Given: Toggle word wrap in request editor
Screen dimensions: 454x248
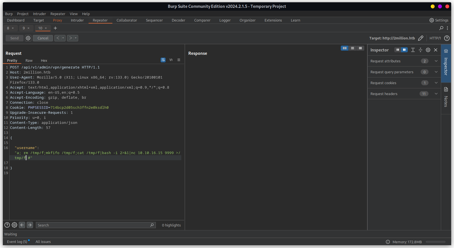Looking at the screenshot, I should click(163, 60).
